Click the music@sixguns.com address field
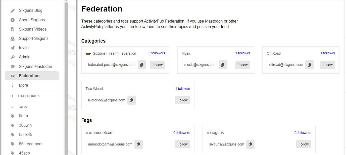The image size is (347, 155). tap(200, 65)
